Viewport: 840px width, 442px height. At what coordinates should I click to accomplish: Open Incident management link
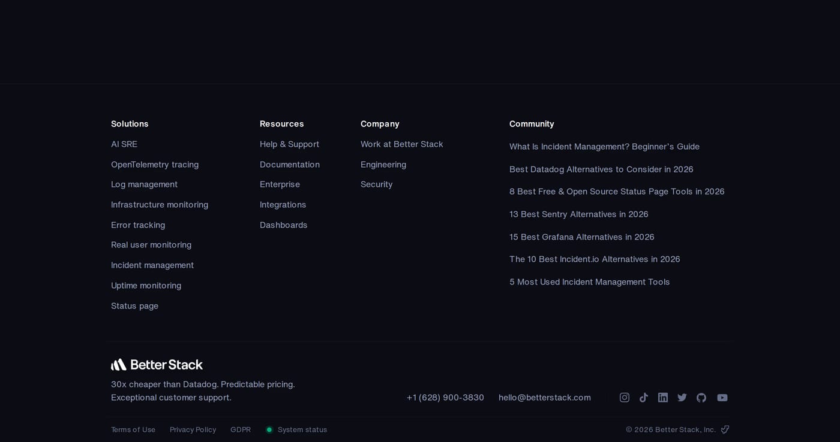(x=152, y=265)
